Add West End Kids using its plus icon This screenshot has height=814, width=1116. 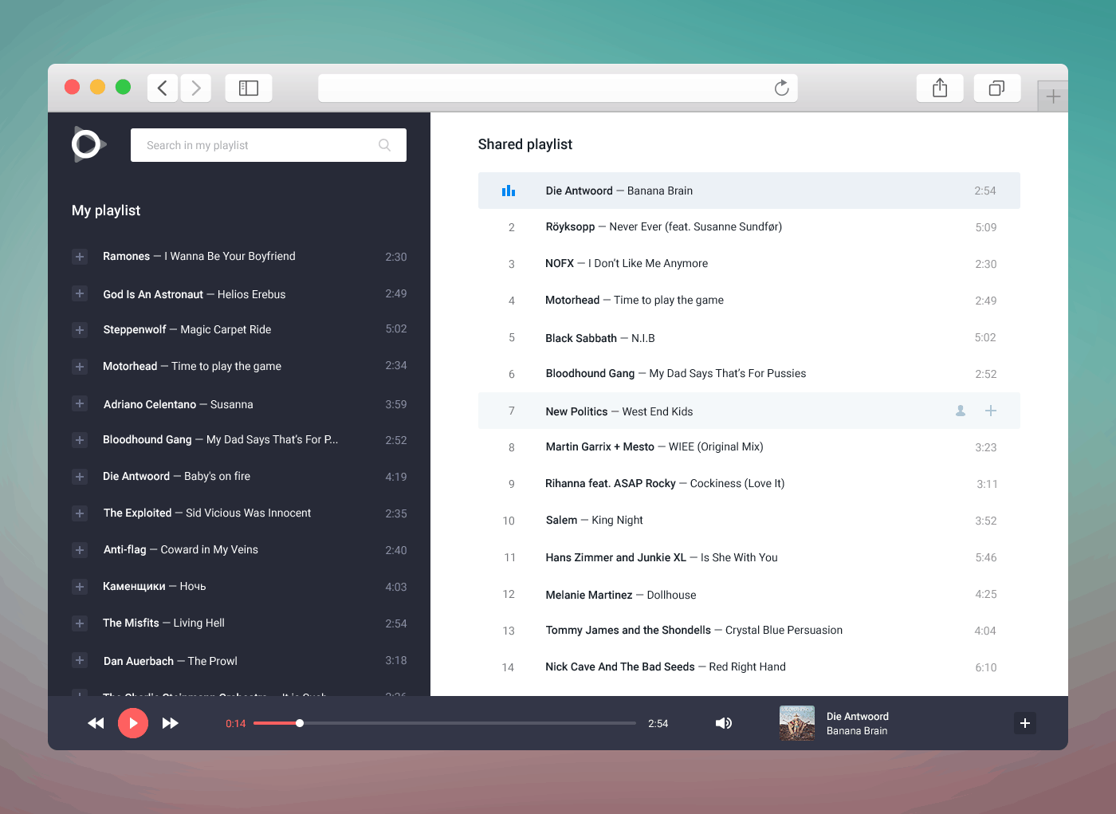point(990,411)
